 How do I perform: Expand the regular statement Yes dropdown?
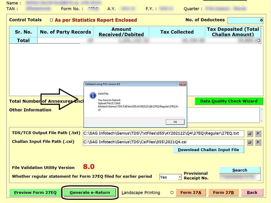(179, 177)
